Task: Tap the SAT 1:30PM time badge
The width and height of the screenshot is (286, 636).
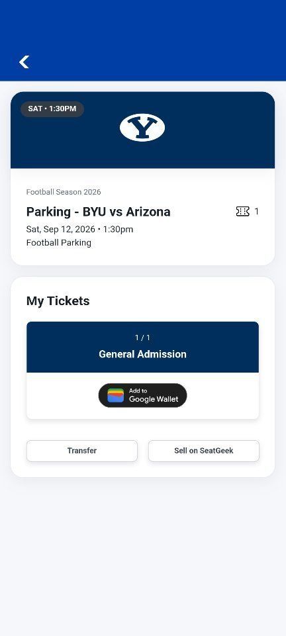Action: click(x=52, y=109)
